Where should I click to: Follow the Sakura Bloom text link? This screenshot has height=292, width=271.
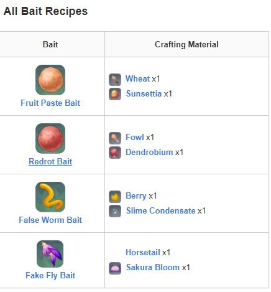[153, 267]
